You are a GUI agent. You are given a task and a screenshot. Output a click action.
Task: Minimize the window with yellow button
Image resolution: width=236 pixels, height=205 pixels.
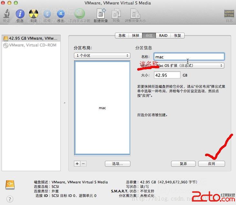click(x=9, y=3)
